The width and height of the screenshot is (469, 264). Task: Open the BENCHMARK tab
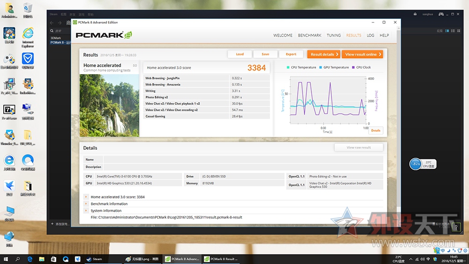point(310,35)
